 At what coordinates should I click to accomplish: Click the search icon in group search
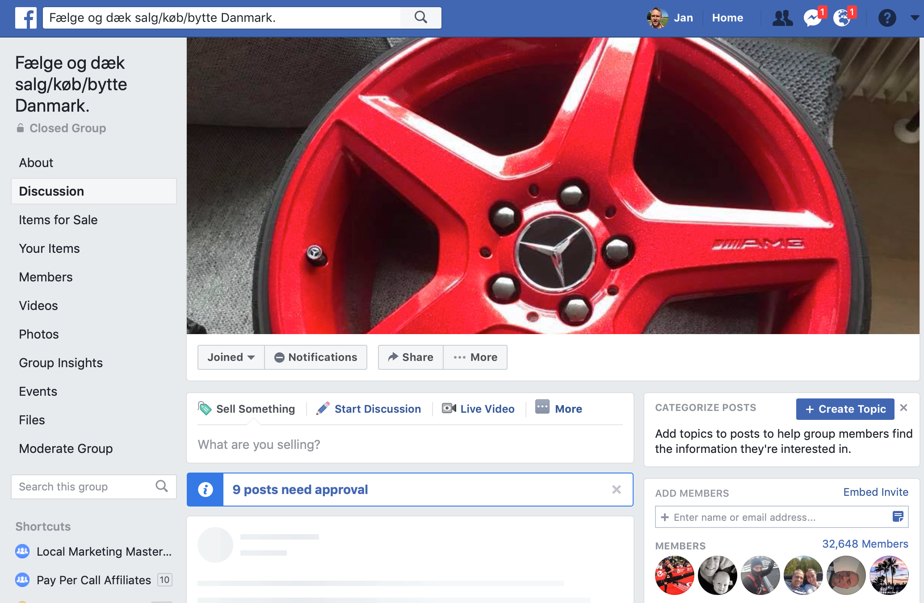click(162, 486)
